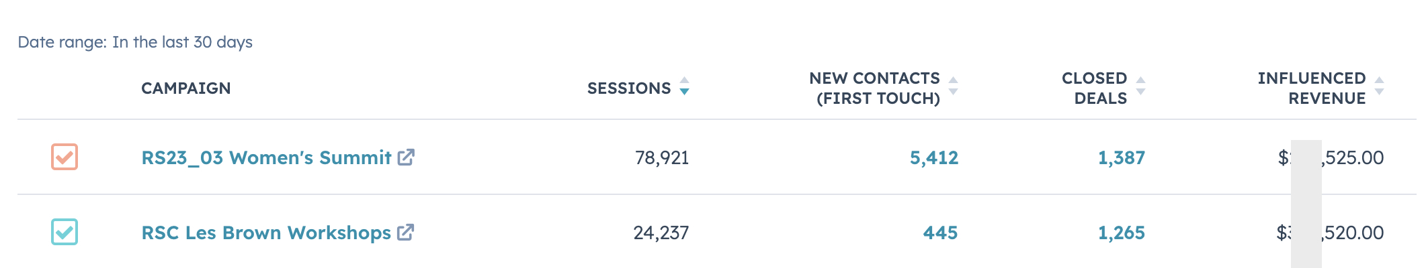The image size is (1426, 268).
Task: Open the RS23_03 Women's Summit campaign
Action: point(266,157)
